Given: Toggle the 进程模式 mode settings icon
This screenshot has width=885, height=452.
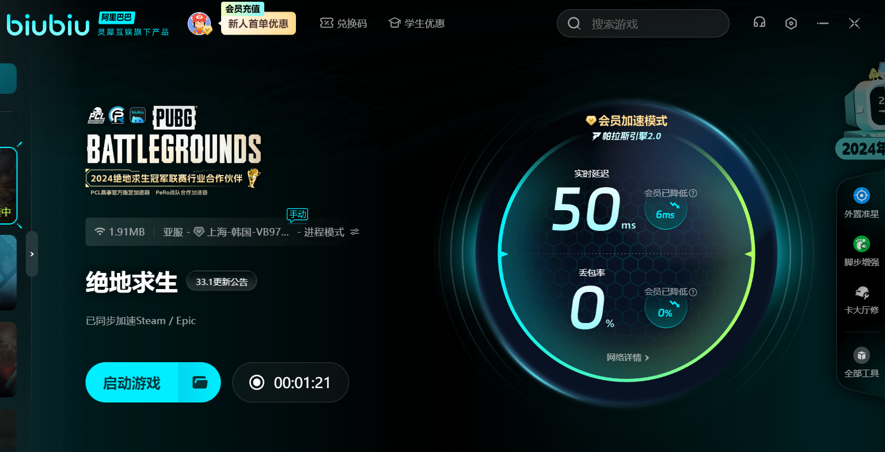Looking at the screenshot, I should coord(355,232).
